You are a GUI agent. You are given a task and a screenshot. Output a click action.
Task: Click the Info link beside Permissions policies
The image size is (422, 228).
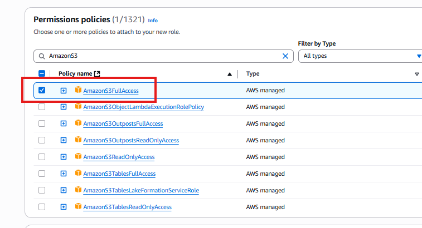153,21
